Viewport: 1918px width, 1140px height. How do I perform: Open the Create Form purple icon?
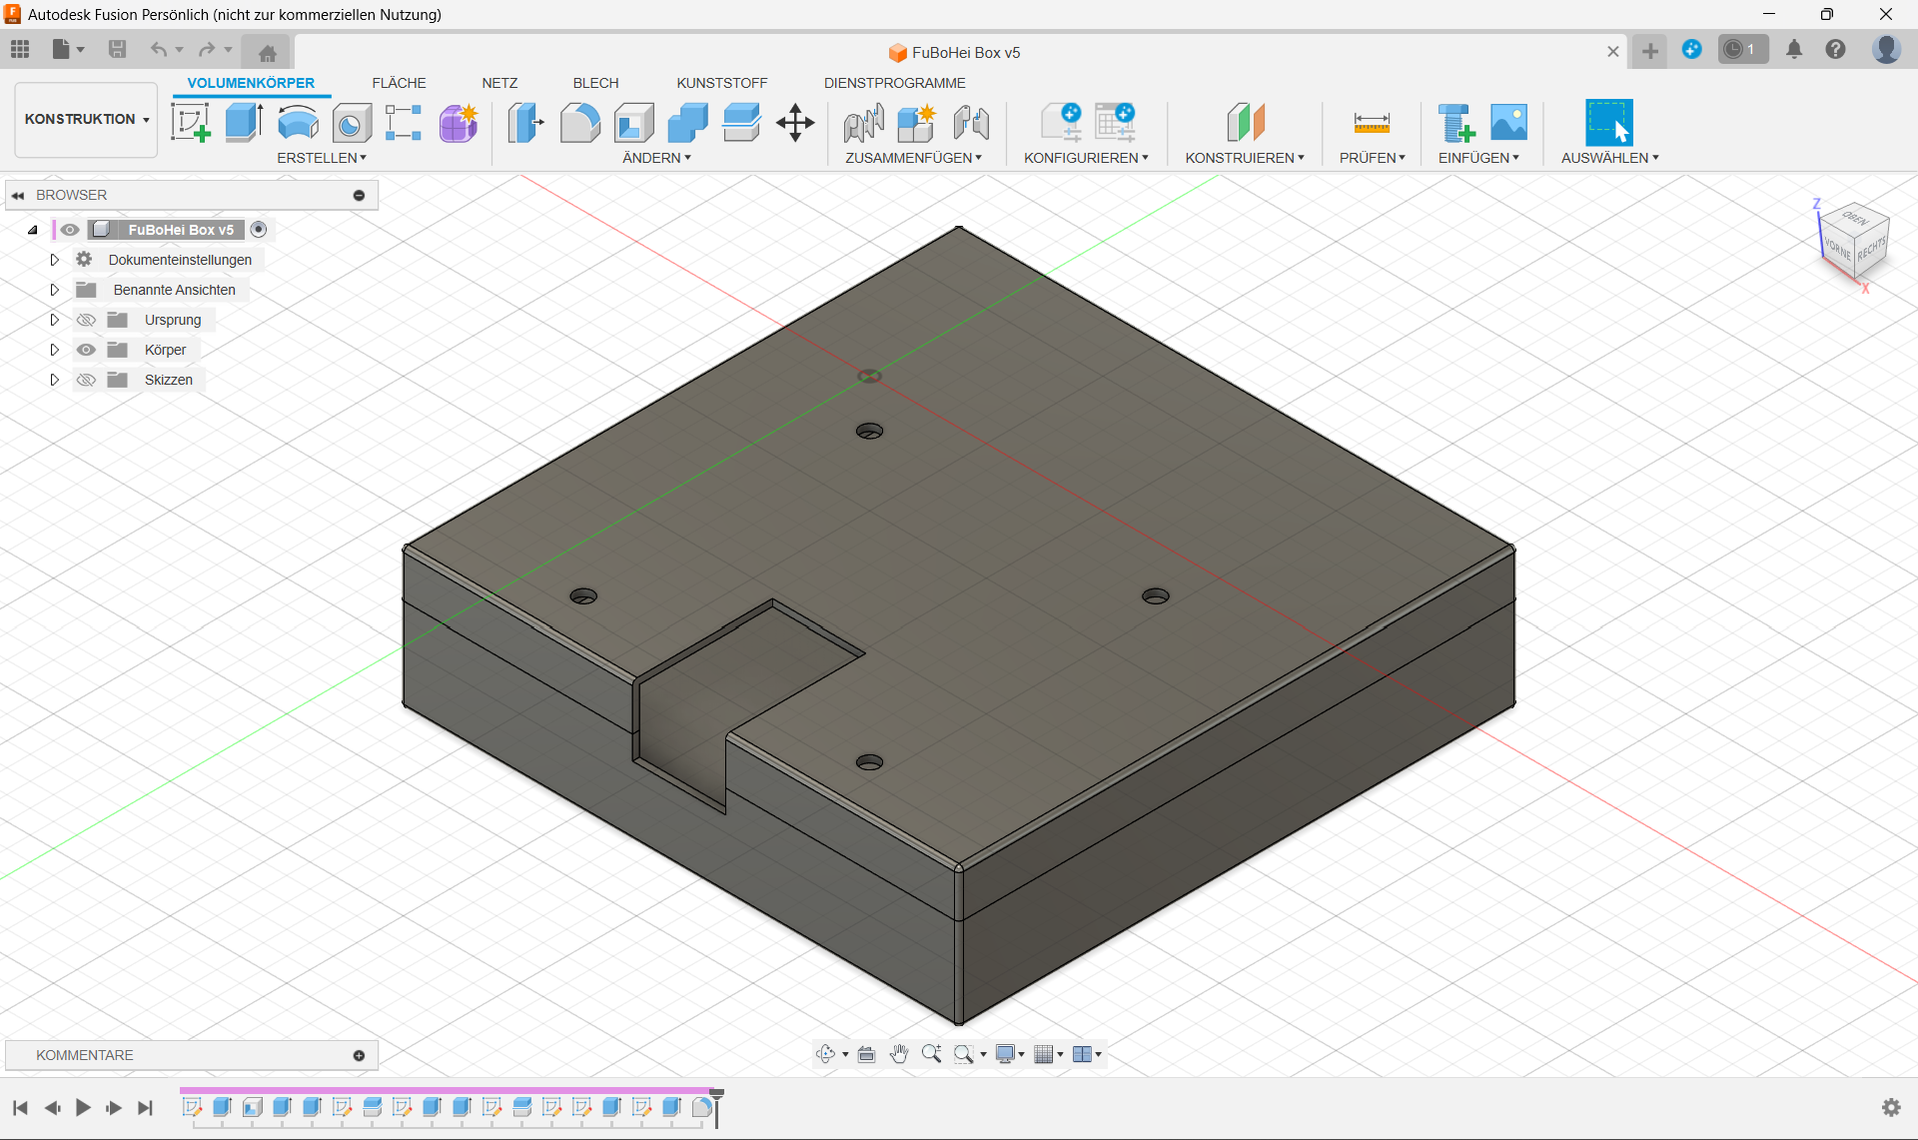(459, 123)
